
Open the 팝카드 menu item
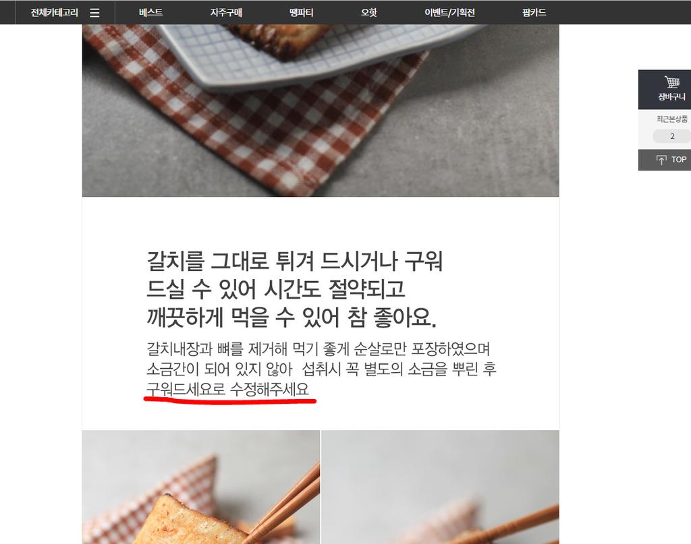[534, 12]
